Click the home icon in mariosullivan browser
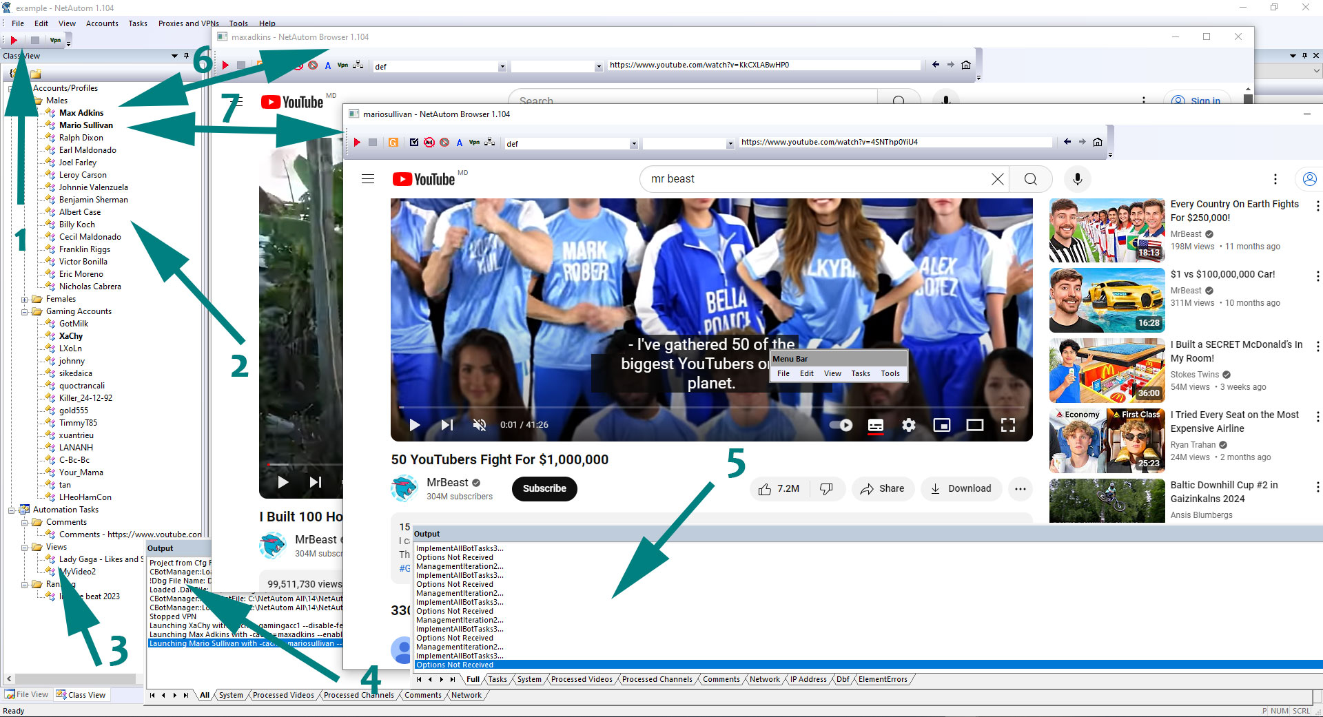This screenshot has height=717, width=1323. (x=1098, y=142)
